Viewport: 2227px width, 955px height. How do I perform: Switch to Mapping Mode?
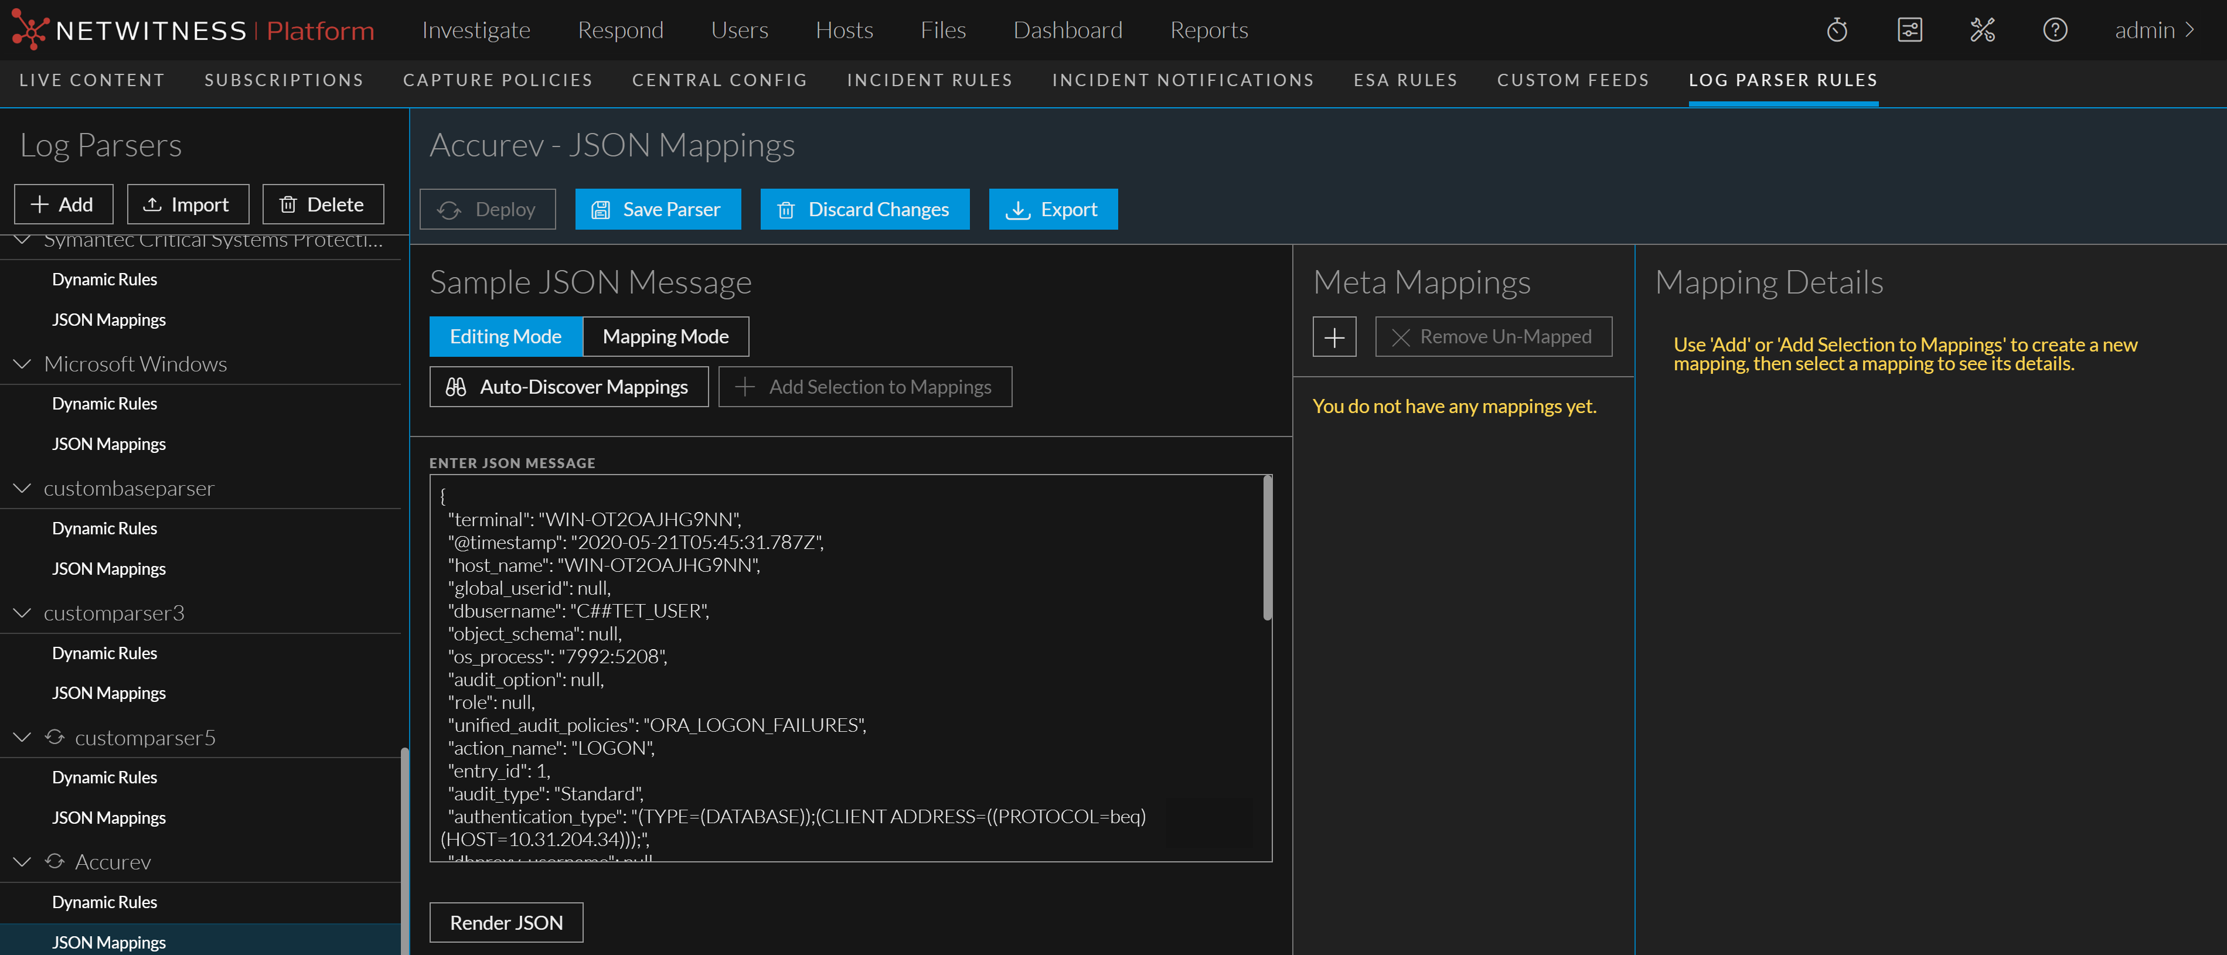[x=666, y=336]
